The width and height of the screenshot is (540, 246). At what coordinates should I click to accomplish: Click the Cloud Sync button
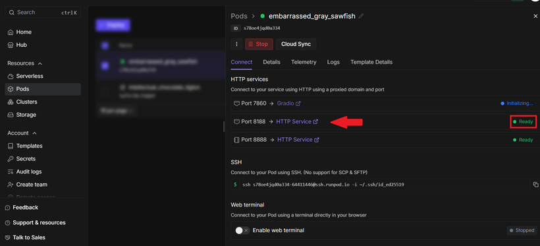coord(296,44)
